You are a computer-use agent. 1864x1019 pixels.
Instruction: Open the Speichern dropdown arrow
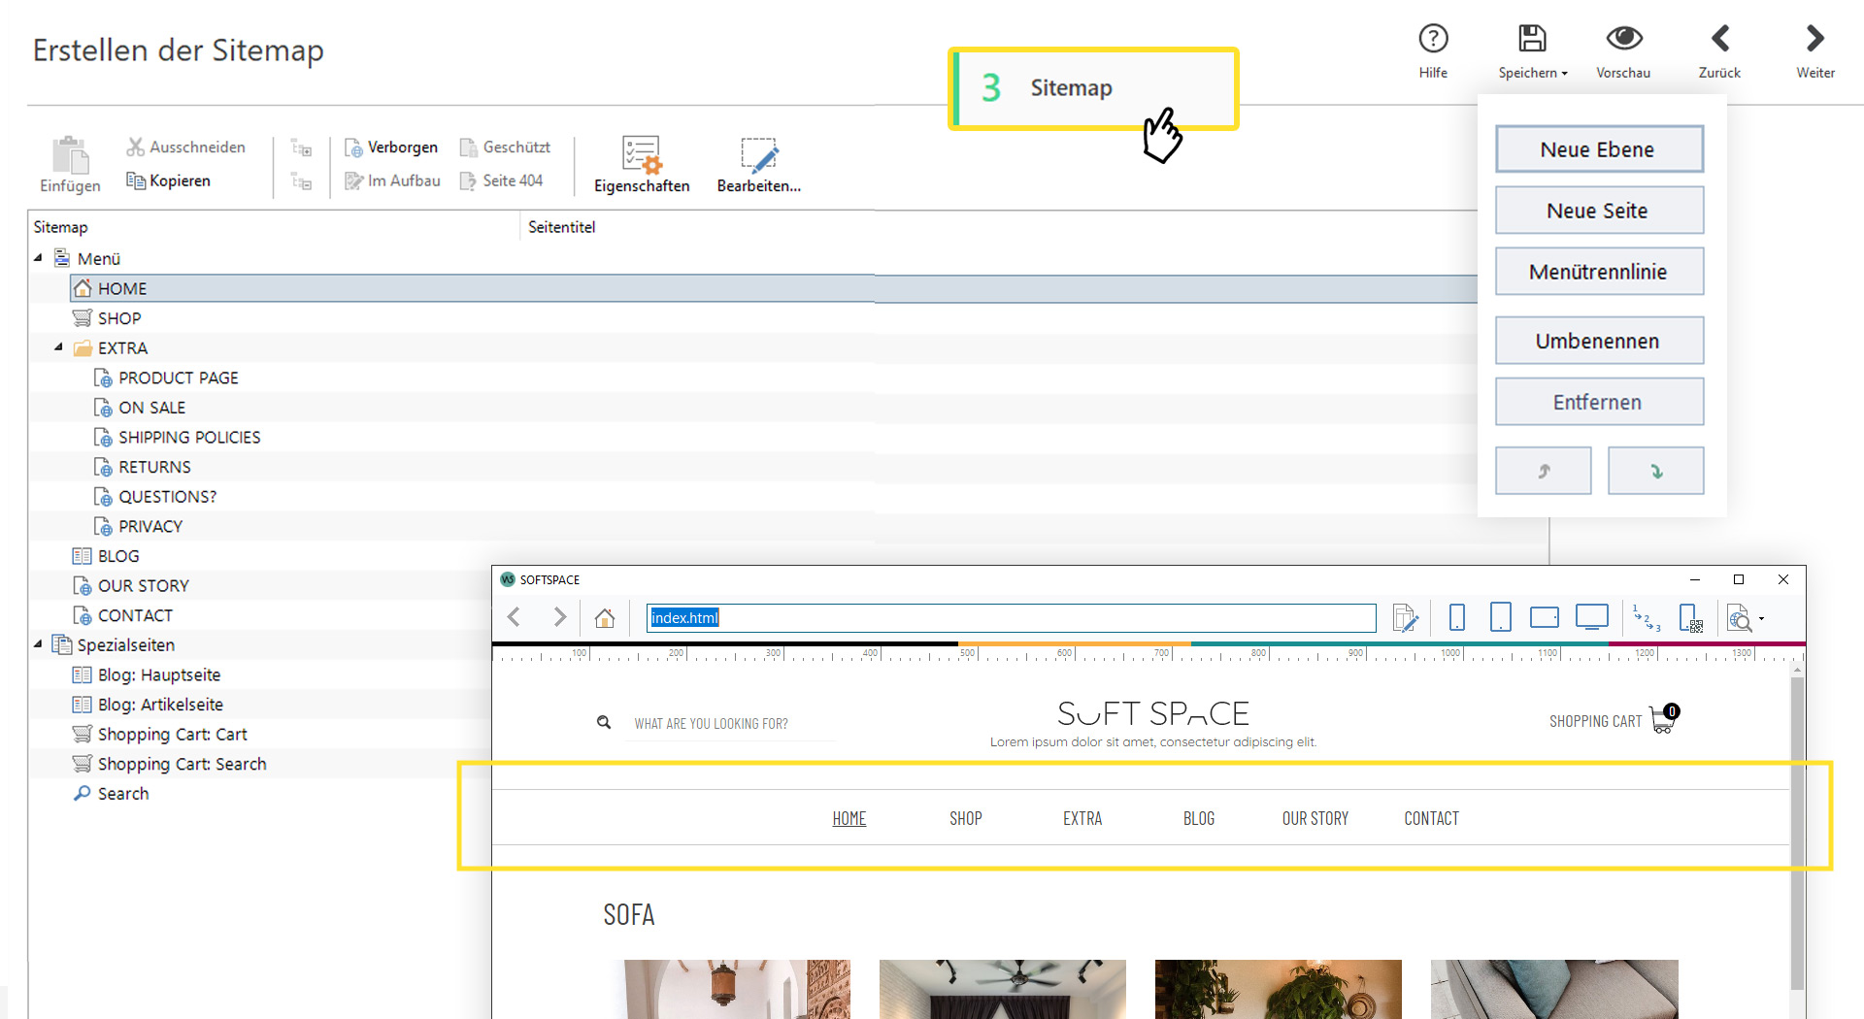tap(1564, 74)
